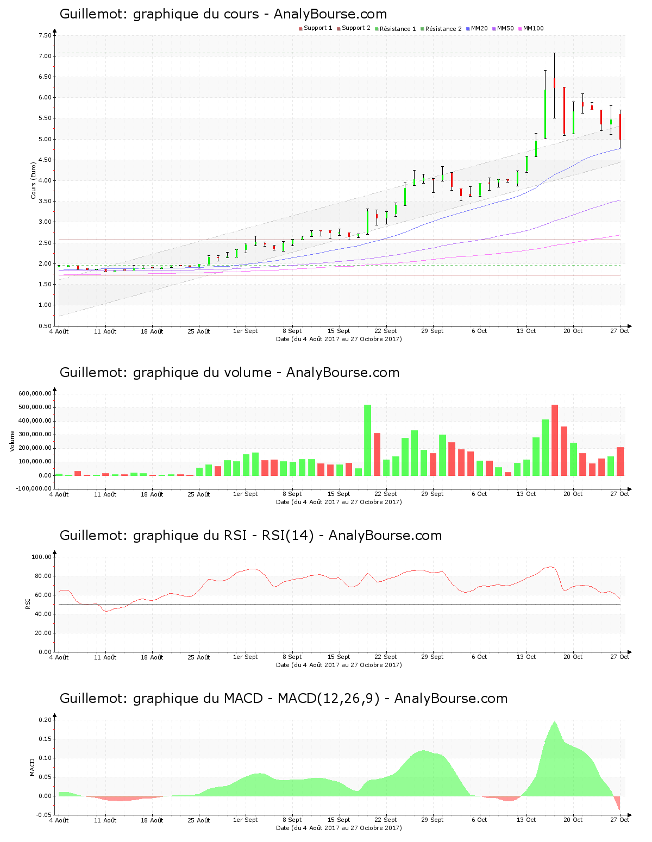Click the 0.20 value on MACD axis

[x=45, y=720]
